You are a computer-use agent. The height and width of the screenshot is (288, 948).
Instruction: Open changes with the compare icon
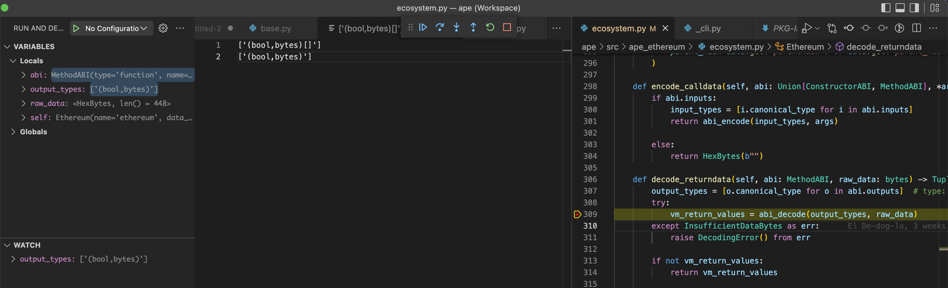point(832,28)
